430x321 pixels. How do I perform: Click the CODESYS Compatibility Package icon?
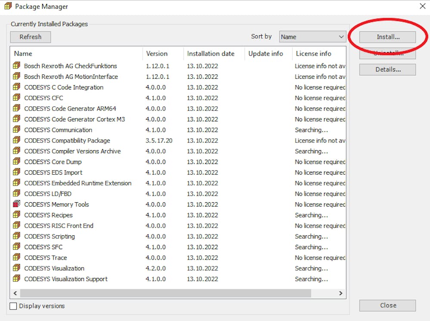click(16, 140)
